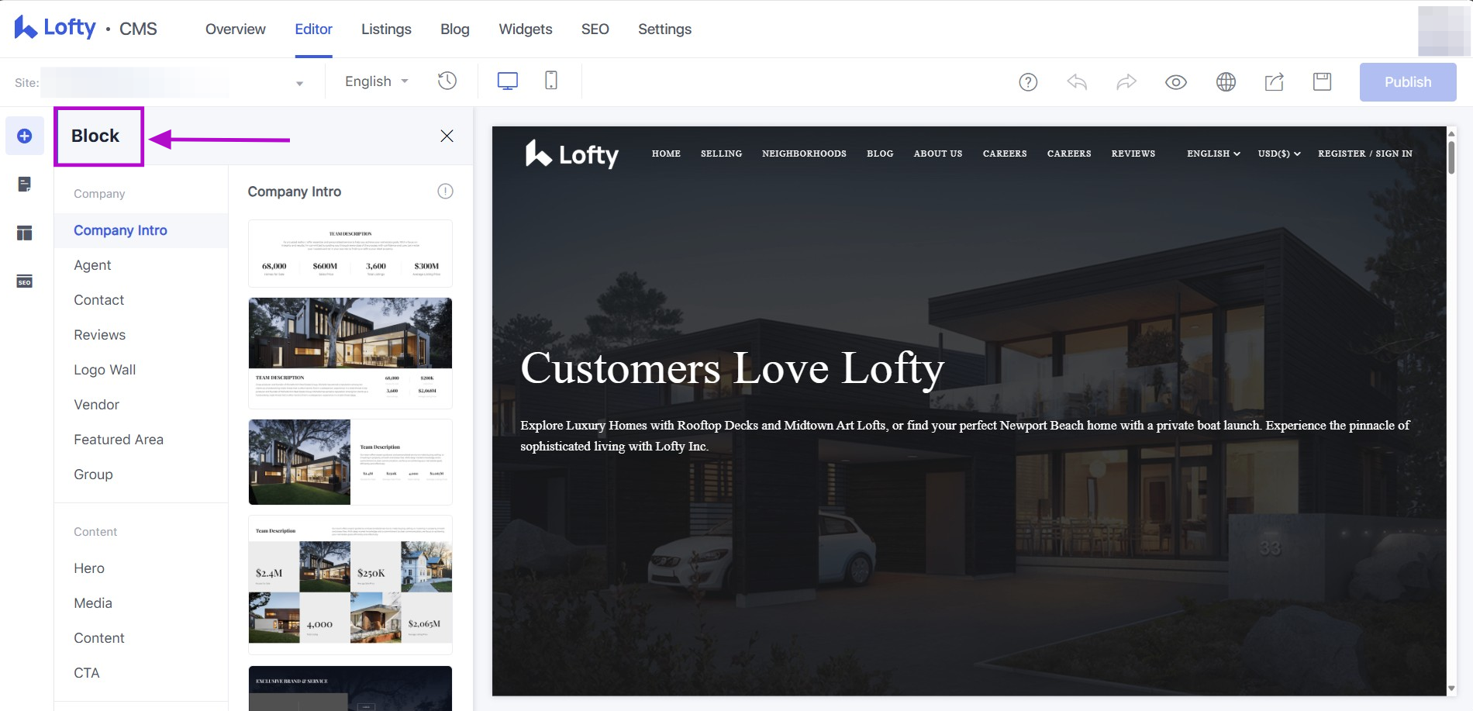
Task: Open the layout template sidebar icon
Action: [x=25, y=233]
